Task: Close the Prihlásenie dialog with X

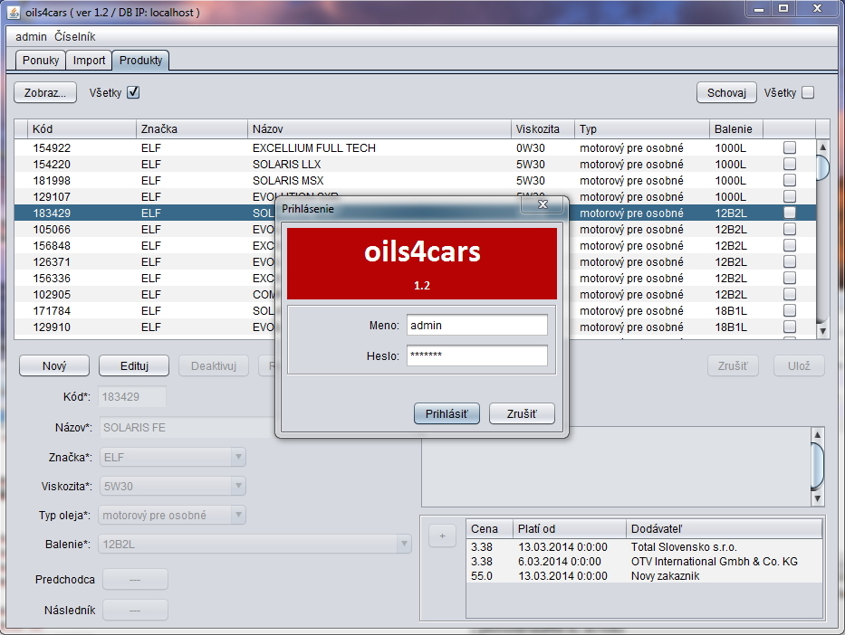Action: 543,204
